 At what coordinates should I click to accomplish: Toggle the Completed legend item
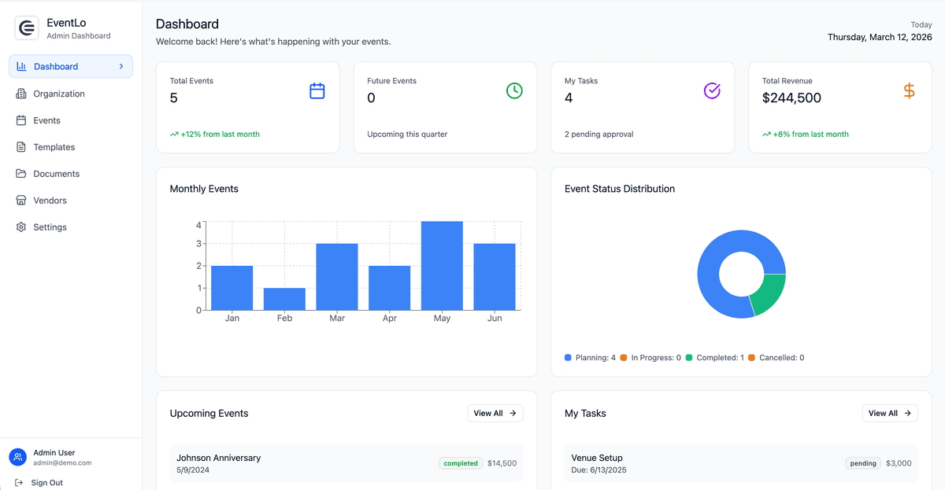[x=721, y=357]
